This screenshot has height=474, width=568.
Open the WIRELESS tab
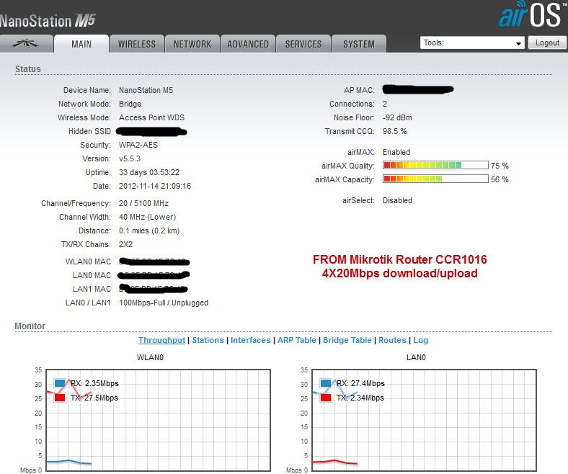click(x=137, y=44)
